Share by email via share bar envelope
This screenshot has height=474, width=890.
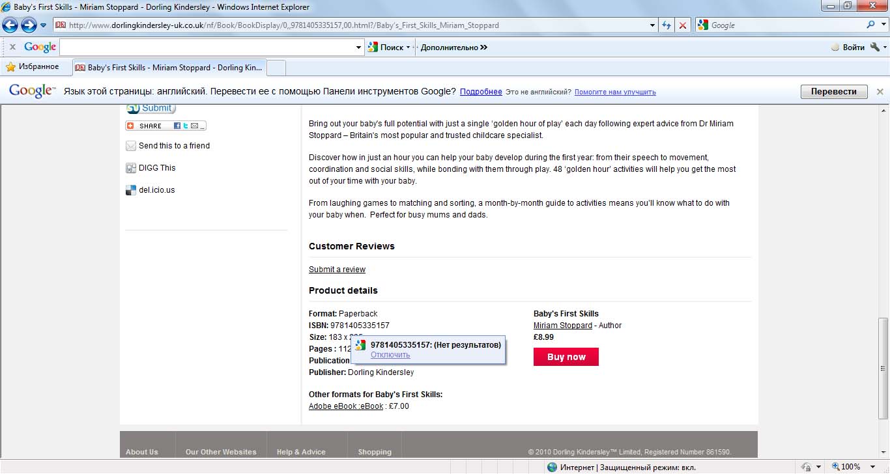pyautogui.click(x=194, y=126)
